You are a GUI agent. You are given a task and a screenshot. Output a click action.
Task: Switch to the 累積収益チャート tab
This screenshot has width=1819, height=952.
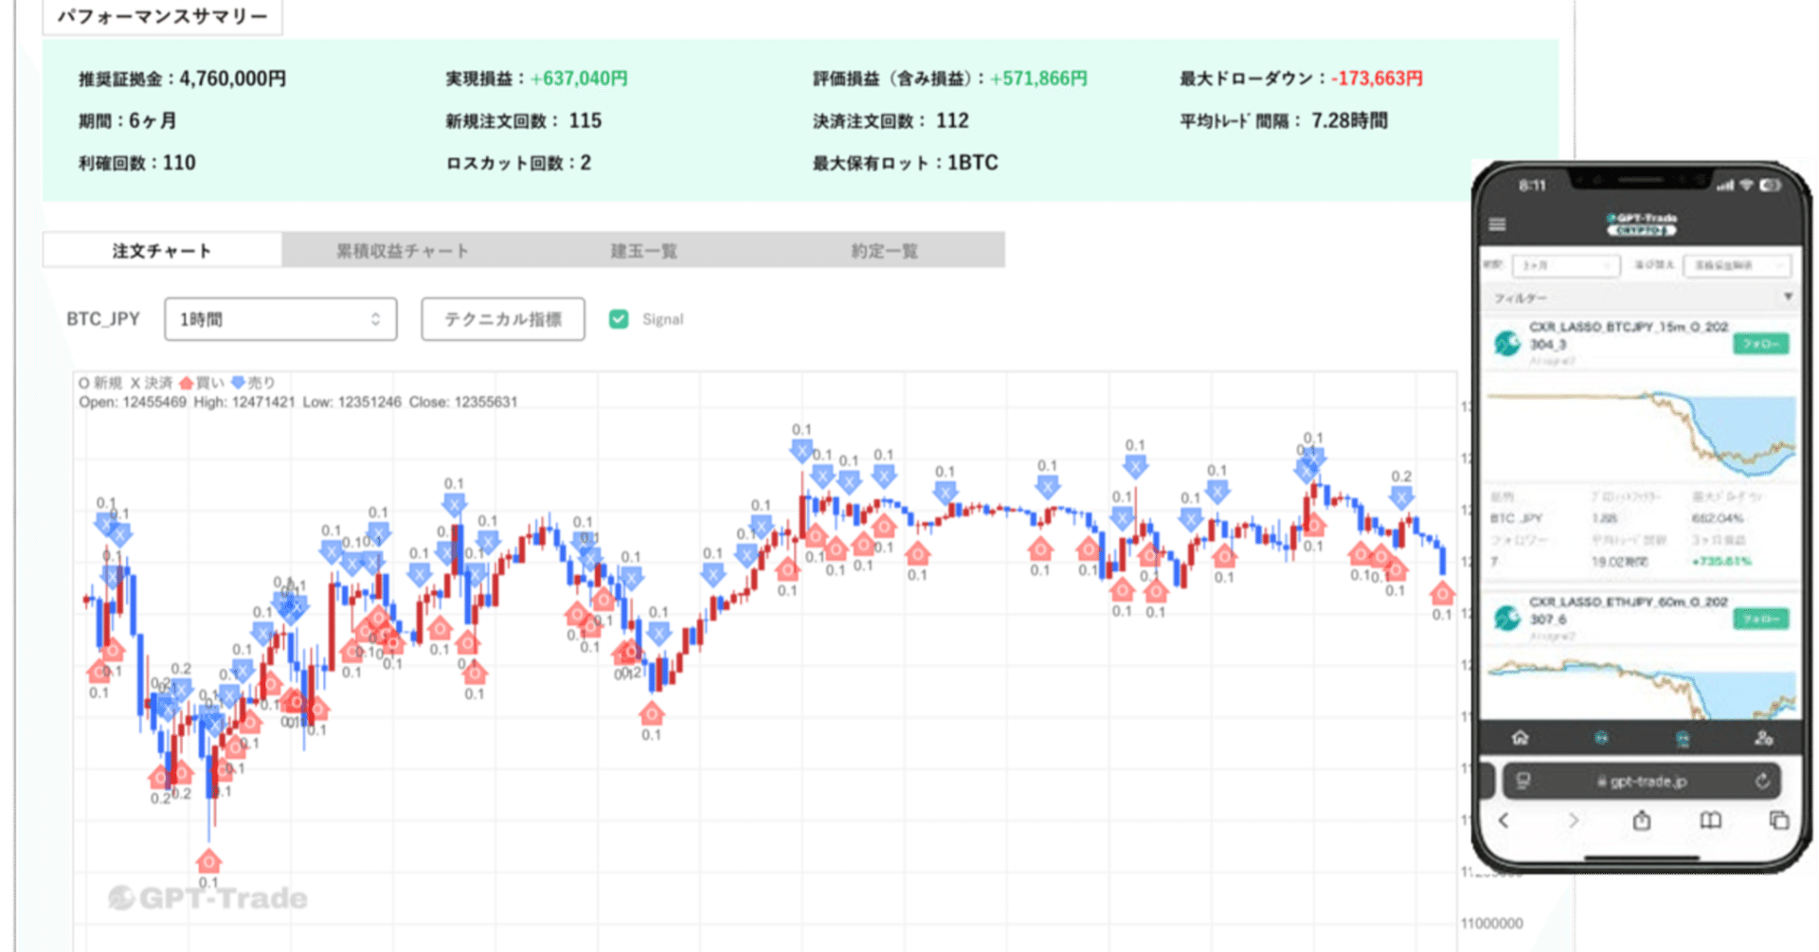(403, 251)
